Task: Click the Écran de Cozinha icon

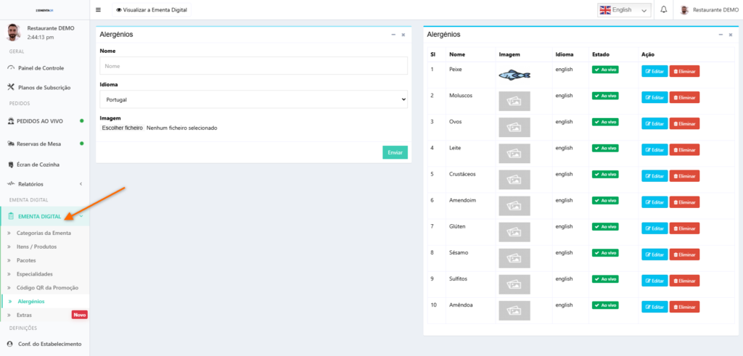Action: (x=10, y=165)
